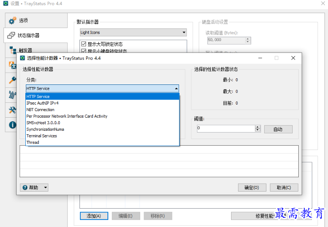The image size is (328, 227).
Task: Choose Thread from the category list
Action: tap(103, 143)
